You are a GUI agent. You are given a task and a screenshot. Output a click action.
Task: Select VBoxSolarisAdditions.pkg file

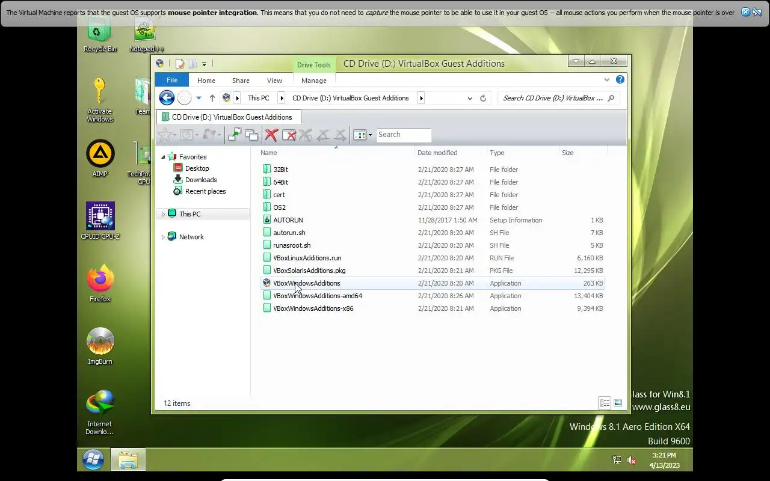(432, 271)
